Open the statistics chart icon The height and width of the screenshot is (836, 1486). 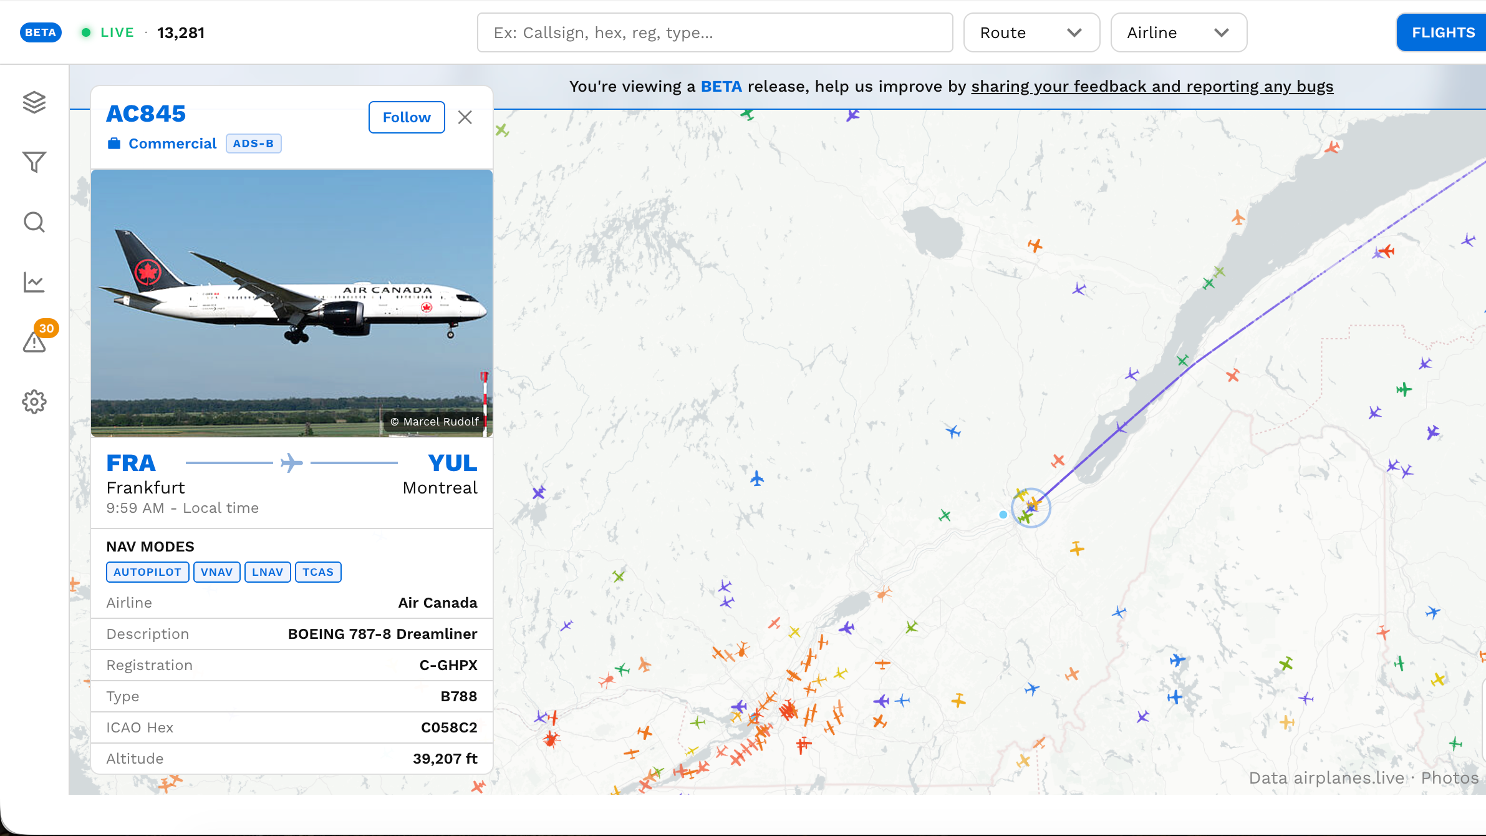tap(34, 282)
